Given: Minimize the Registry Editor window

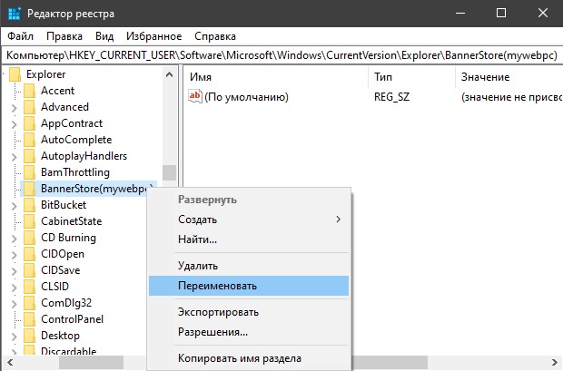Looking at the screenshot, I should (460, 14).
